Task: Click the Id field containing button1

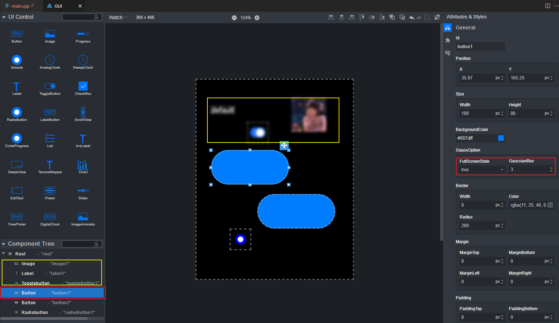Action: [480, 47]
